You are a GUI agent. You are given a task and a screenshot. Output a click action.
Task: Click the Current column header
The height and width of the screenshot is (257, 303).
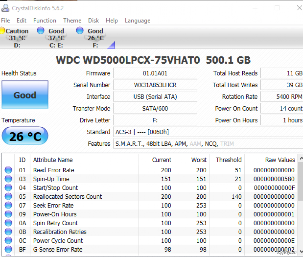pos(156,160)
